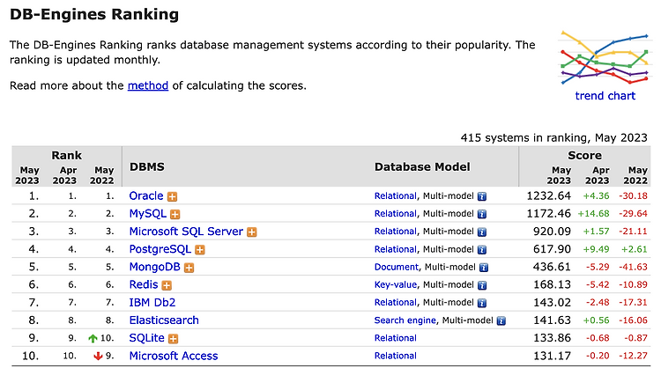Click the plus icon next to Redis
661x368 pixels.
point(167,285)
